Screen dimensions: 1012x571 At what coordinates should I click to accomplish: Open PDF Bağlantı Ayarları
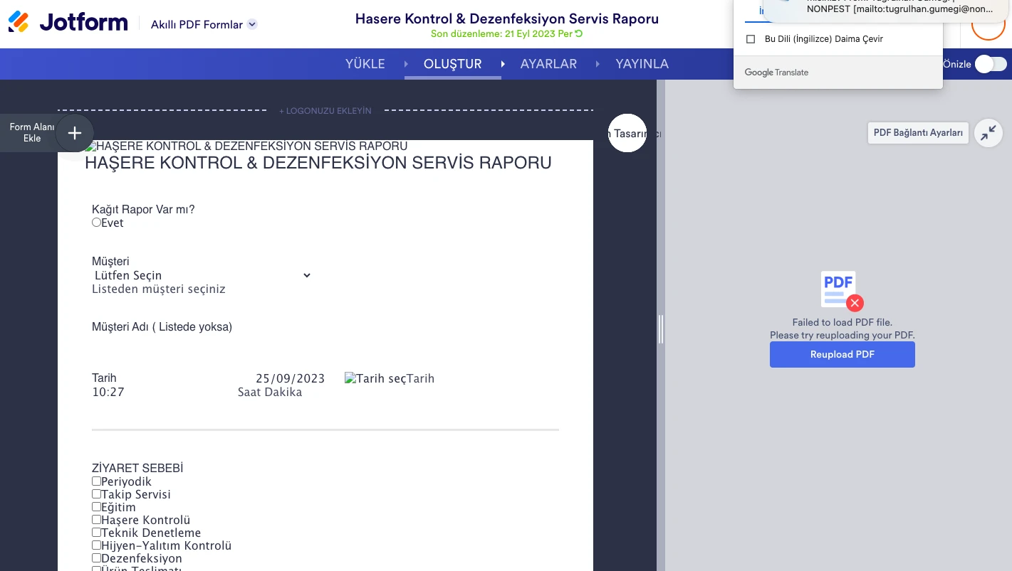point(918,132)
